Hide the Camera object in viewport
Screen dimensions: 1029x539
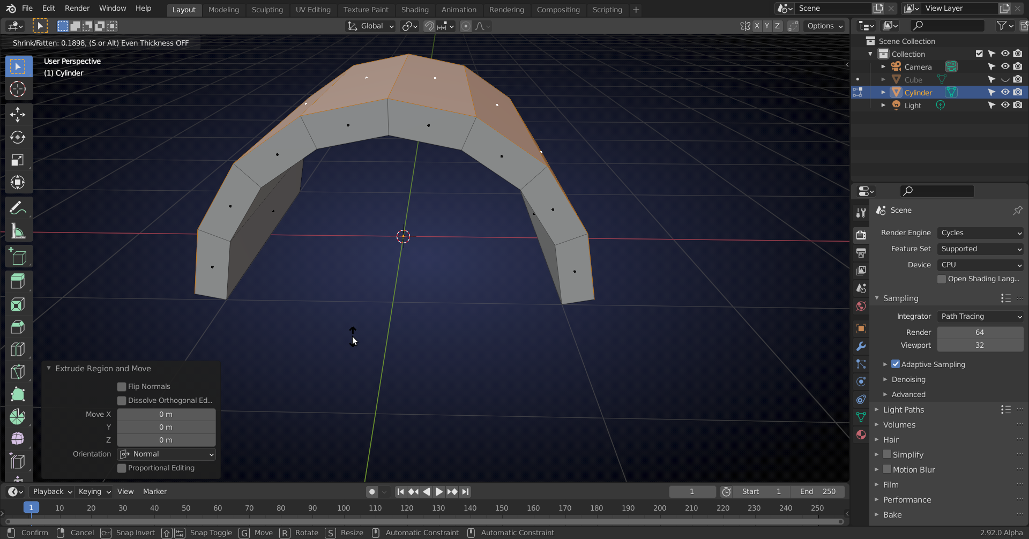(x=1005, y=66)
